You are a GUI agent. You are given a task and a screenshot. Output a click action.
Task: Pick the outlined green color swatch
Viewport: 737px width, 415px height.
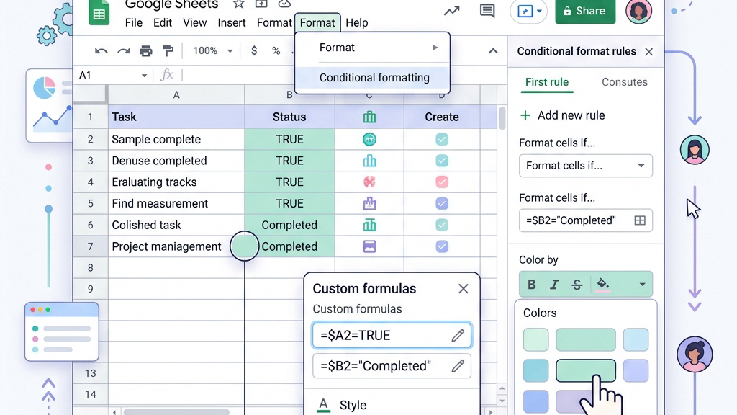[x=586, y=370]
